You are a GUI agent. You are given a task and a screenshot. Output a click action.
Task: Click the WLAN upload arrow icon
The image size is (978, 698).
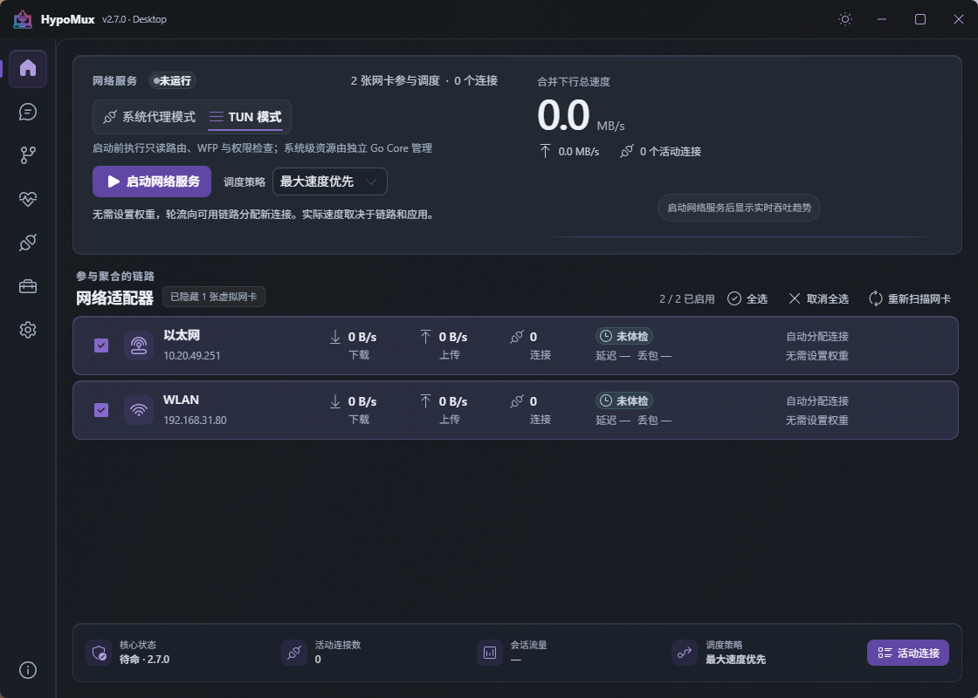tap(425, 401)
